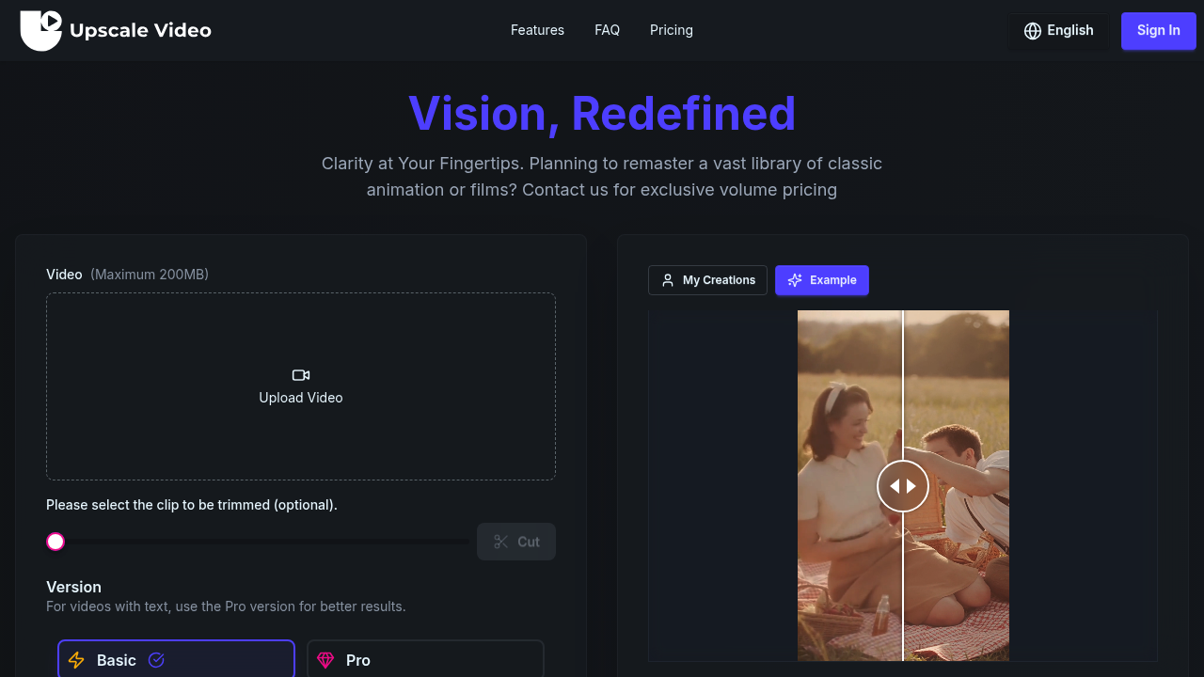
Task: Click the lightning bolt icon beside Basic
Action: [76, 660]
